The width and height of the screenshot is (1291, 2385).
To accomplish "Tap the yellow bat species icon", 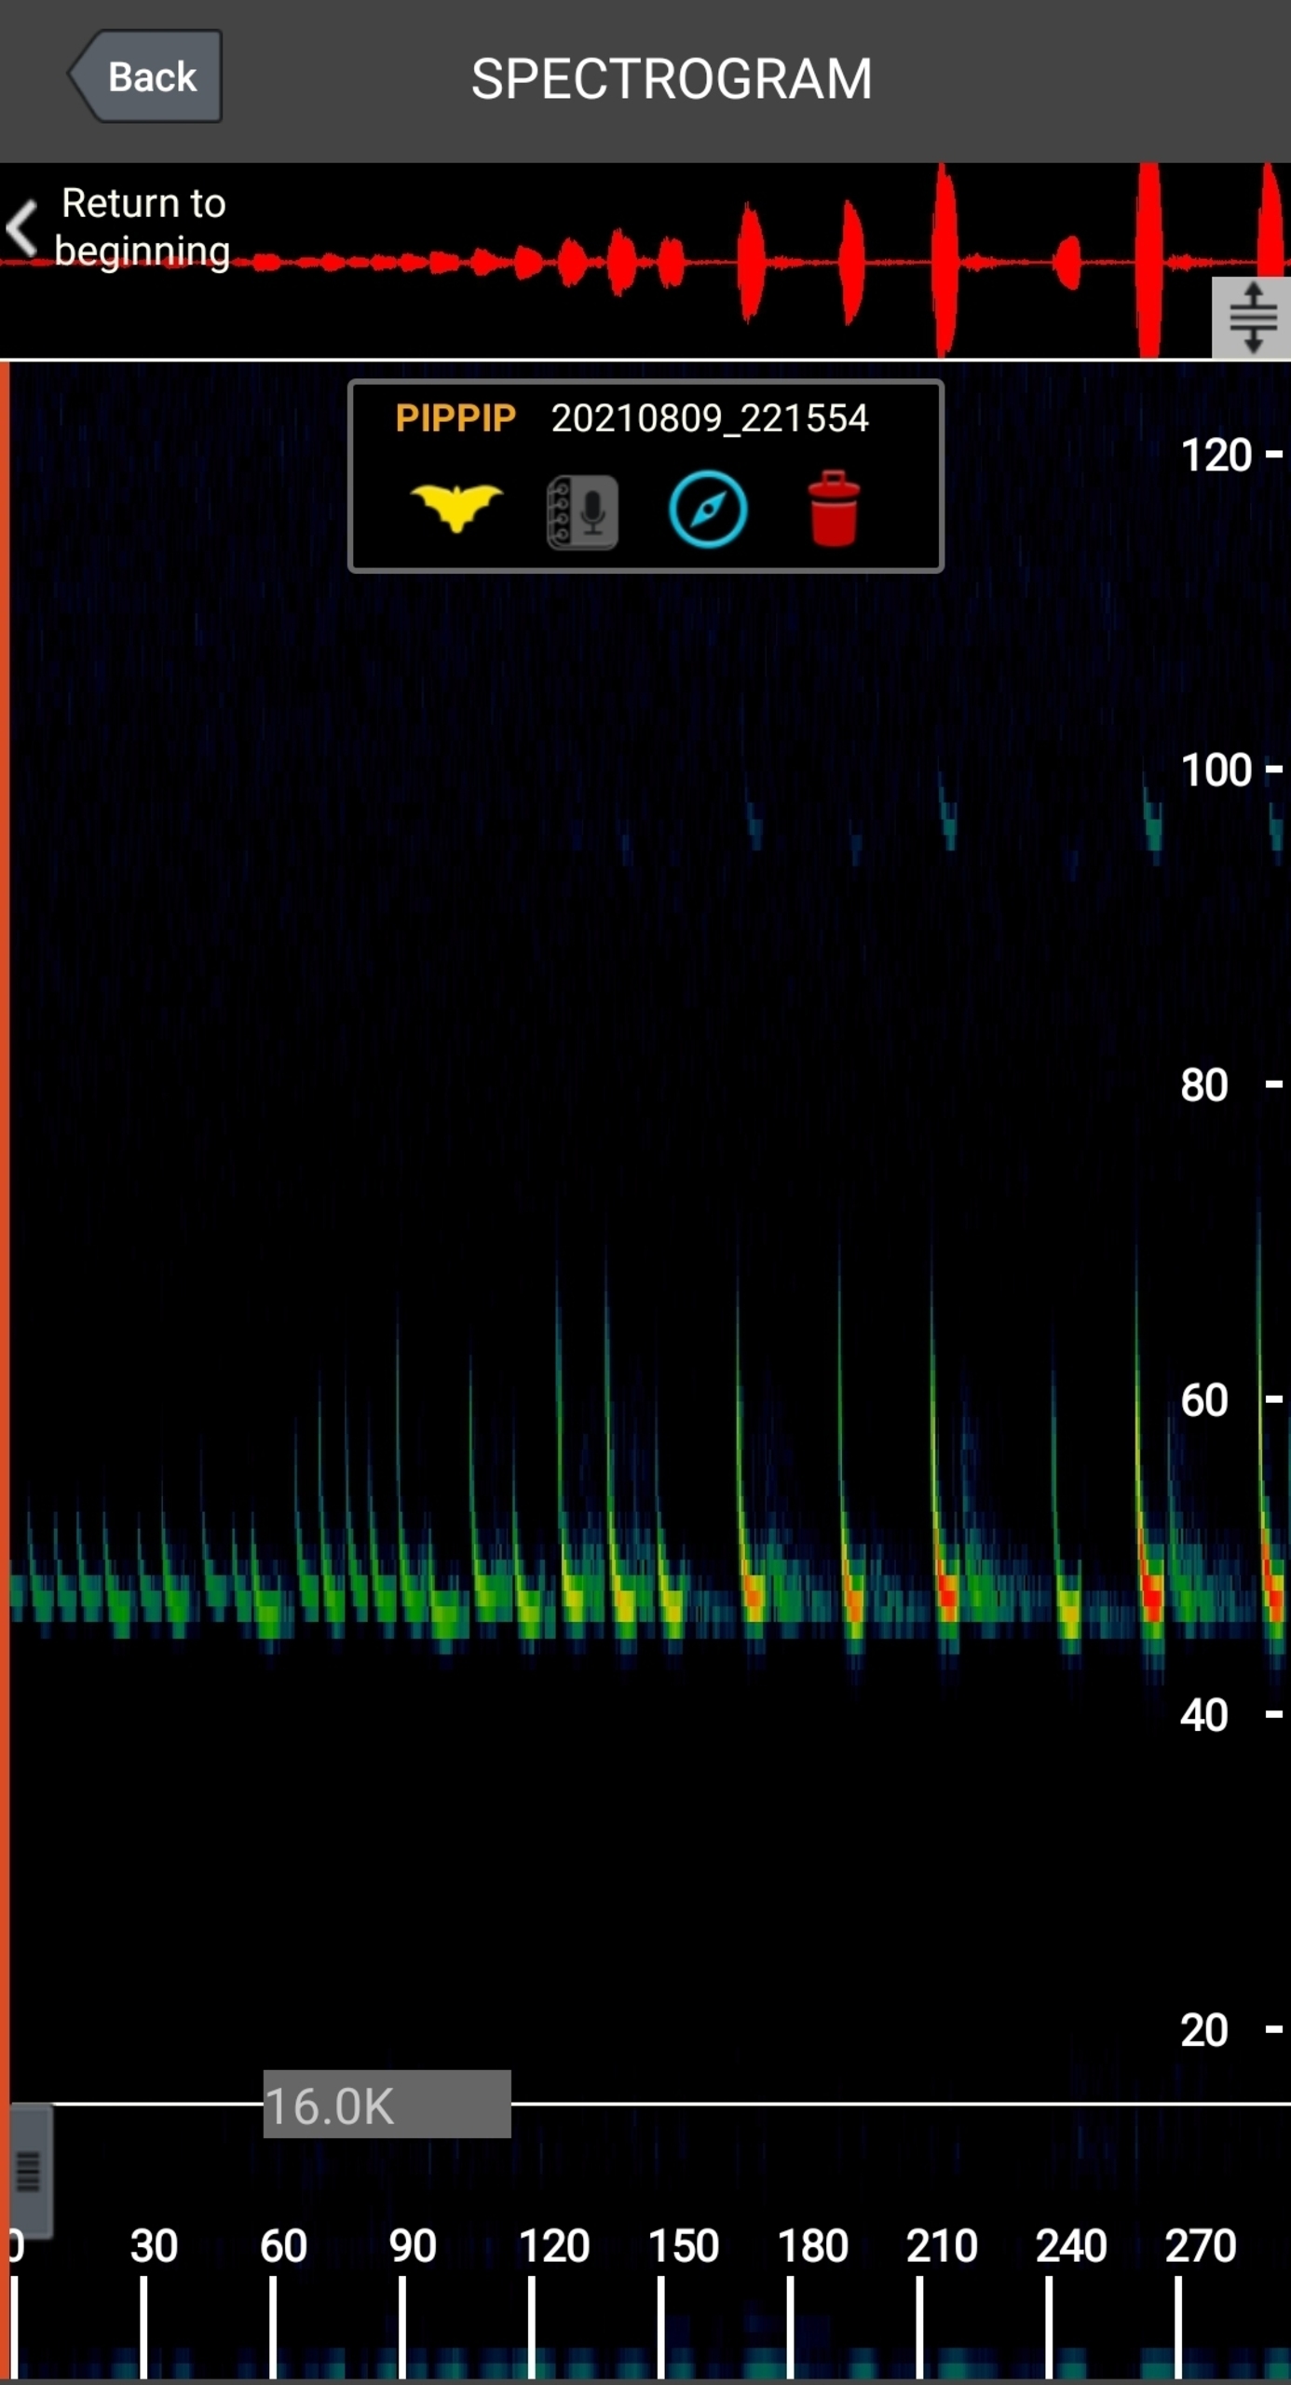I will click(x=456, y=509).
